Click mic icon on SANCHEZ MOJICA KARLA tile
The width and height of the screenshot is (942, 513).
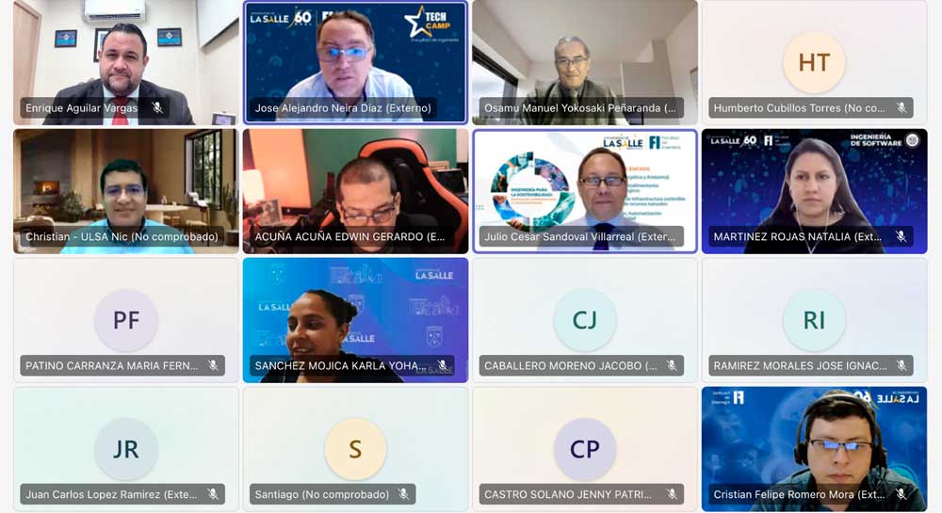[442, 365]
